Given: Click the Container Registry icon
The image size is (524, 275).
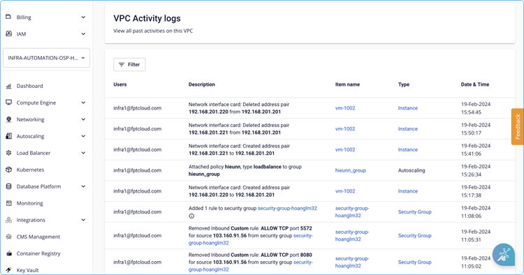Looking at the screenshot, I should point(8,253).
